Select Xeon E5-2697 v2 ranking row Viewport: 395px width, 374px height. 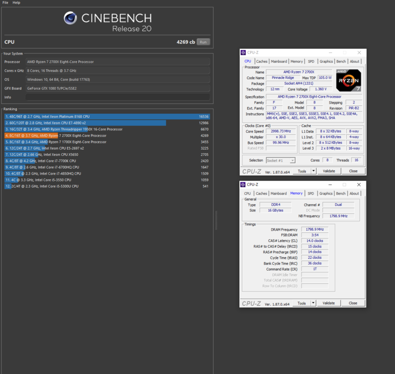[x=107, y=148]
